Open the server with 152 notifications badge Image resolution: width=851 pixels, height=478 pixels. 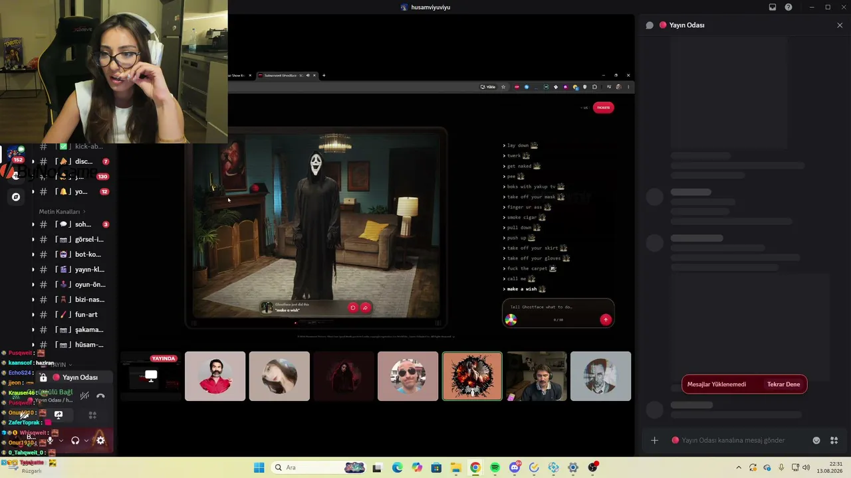point(15,154)
